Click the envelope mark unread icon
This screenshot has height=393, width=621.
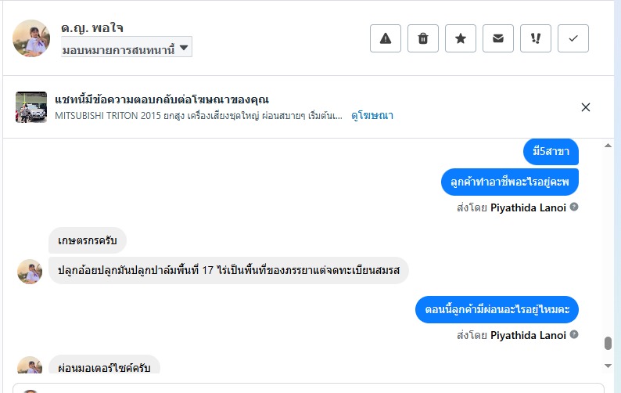[498, 38]
